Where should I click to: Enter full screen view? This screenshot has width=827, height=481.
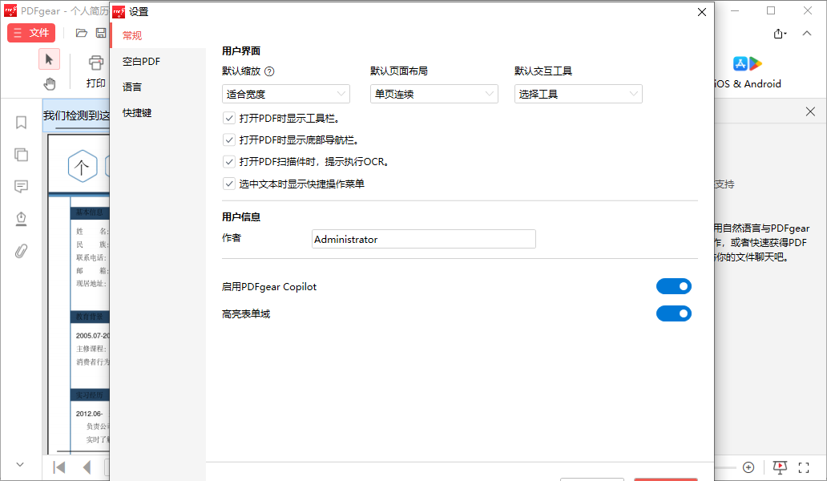pos(804,467)
